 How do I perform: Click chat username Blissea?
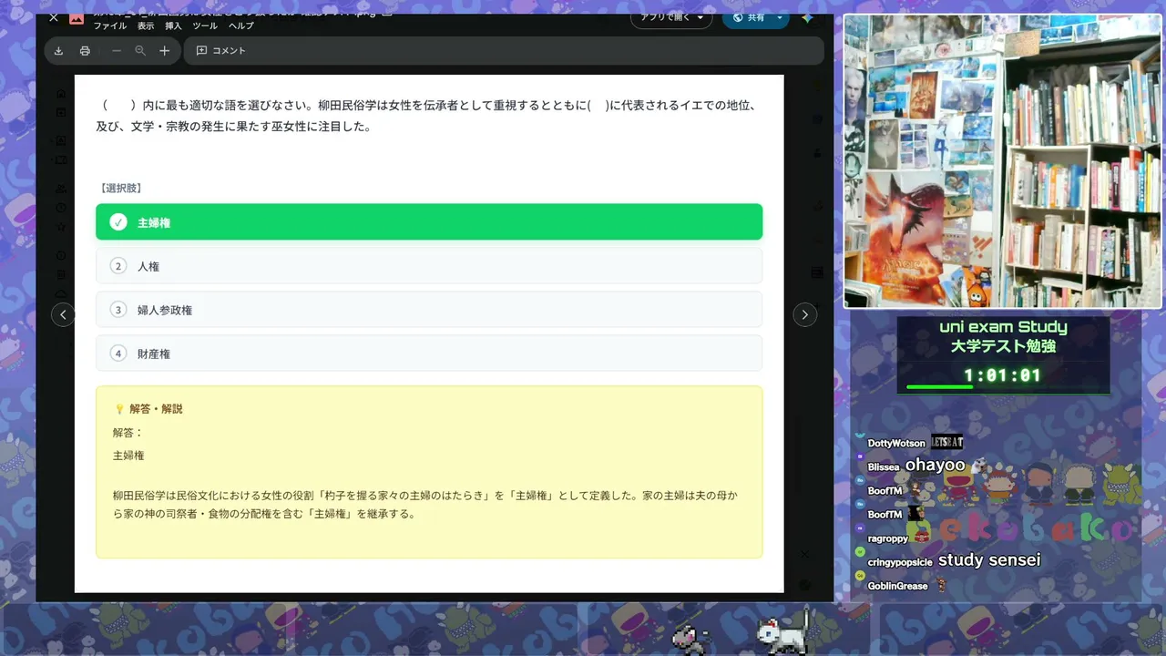[884, 467]
